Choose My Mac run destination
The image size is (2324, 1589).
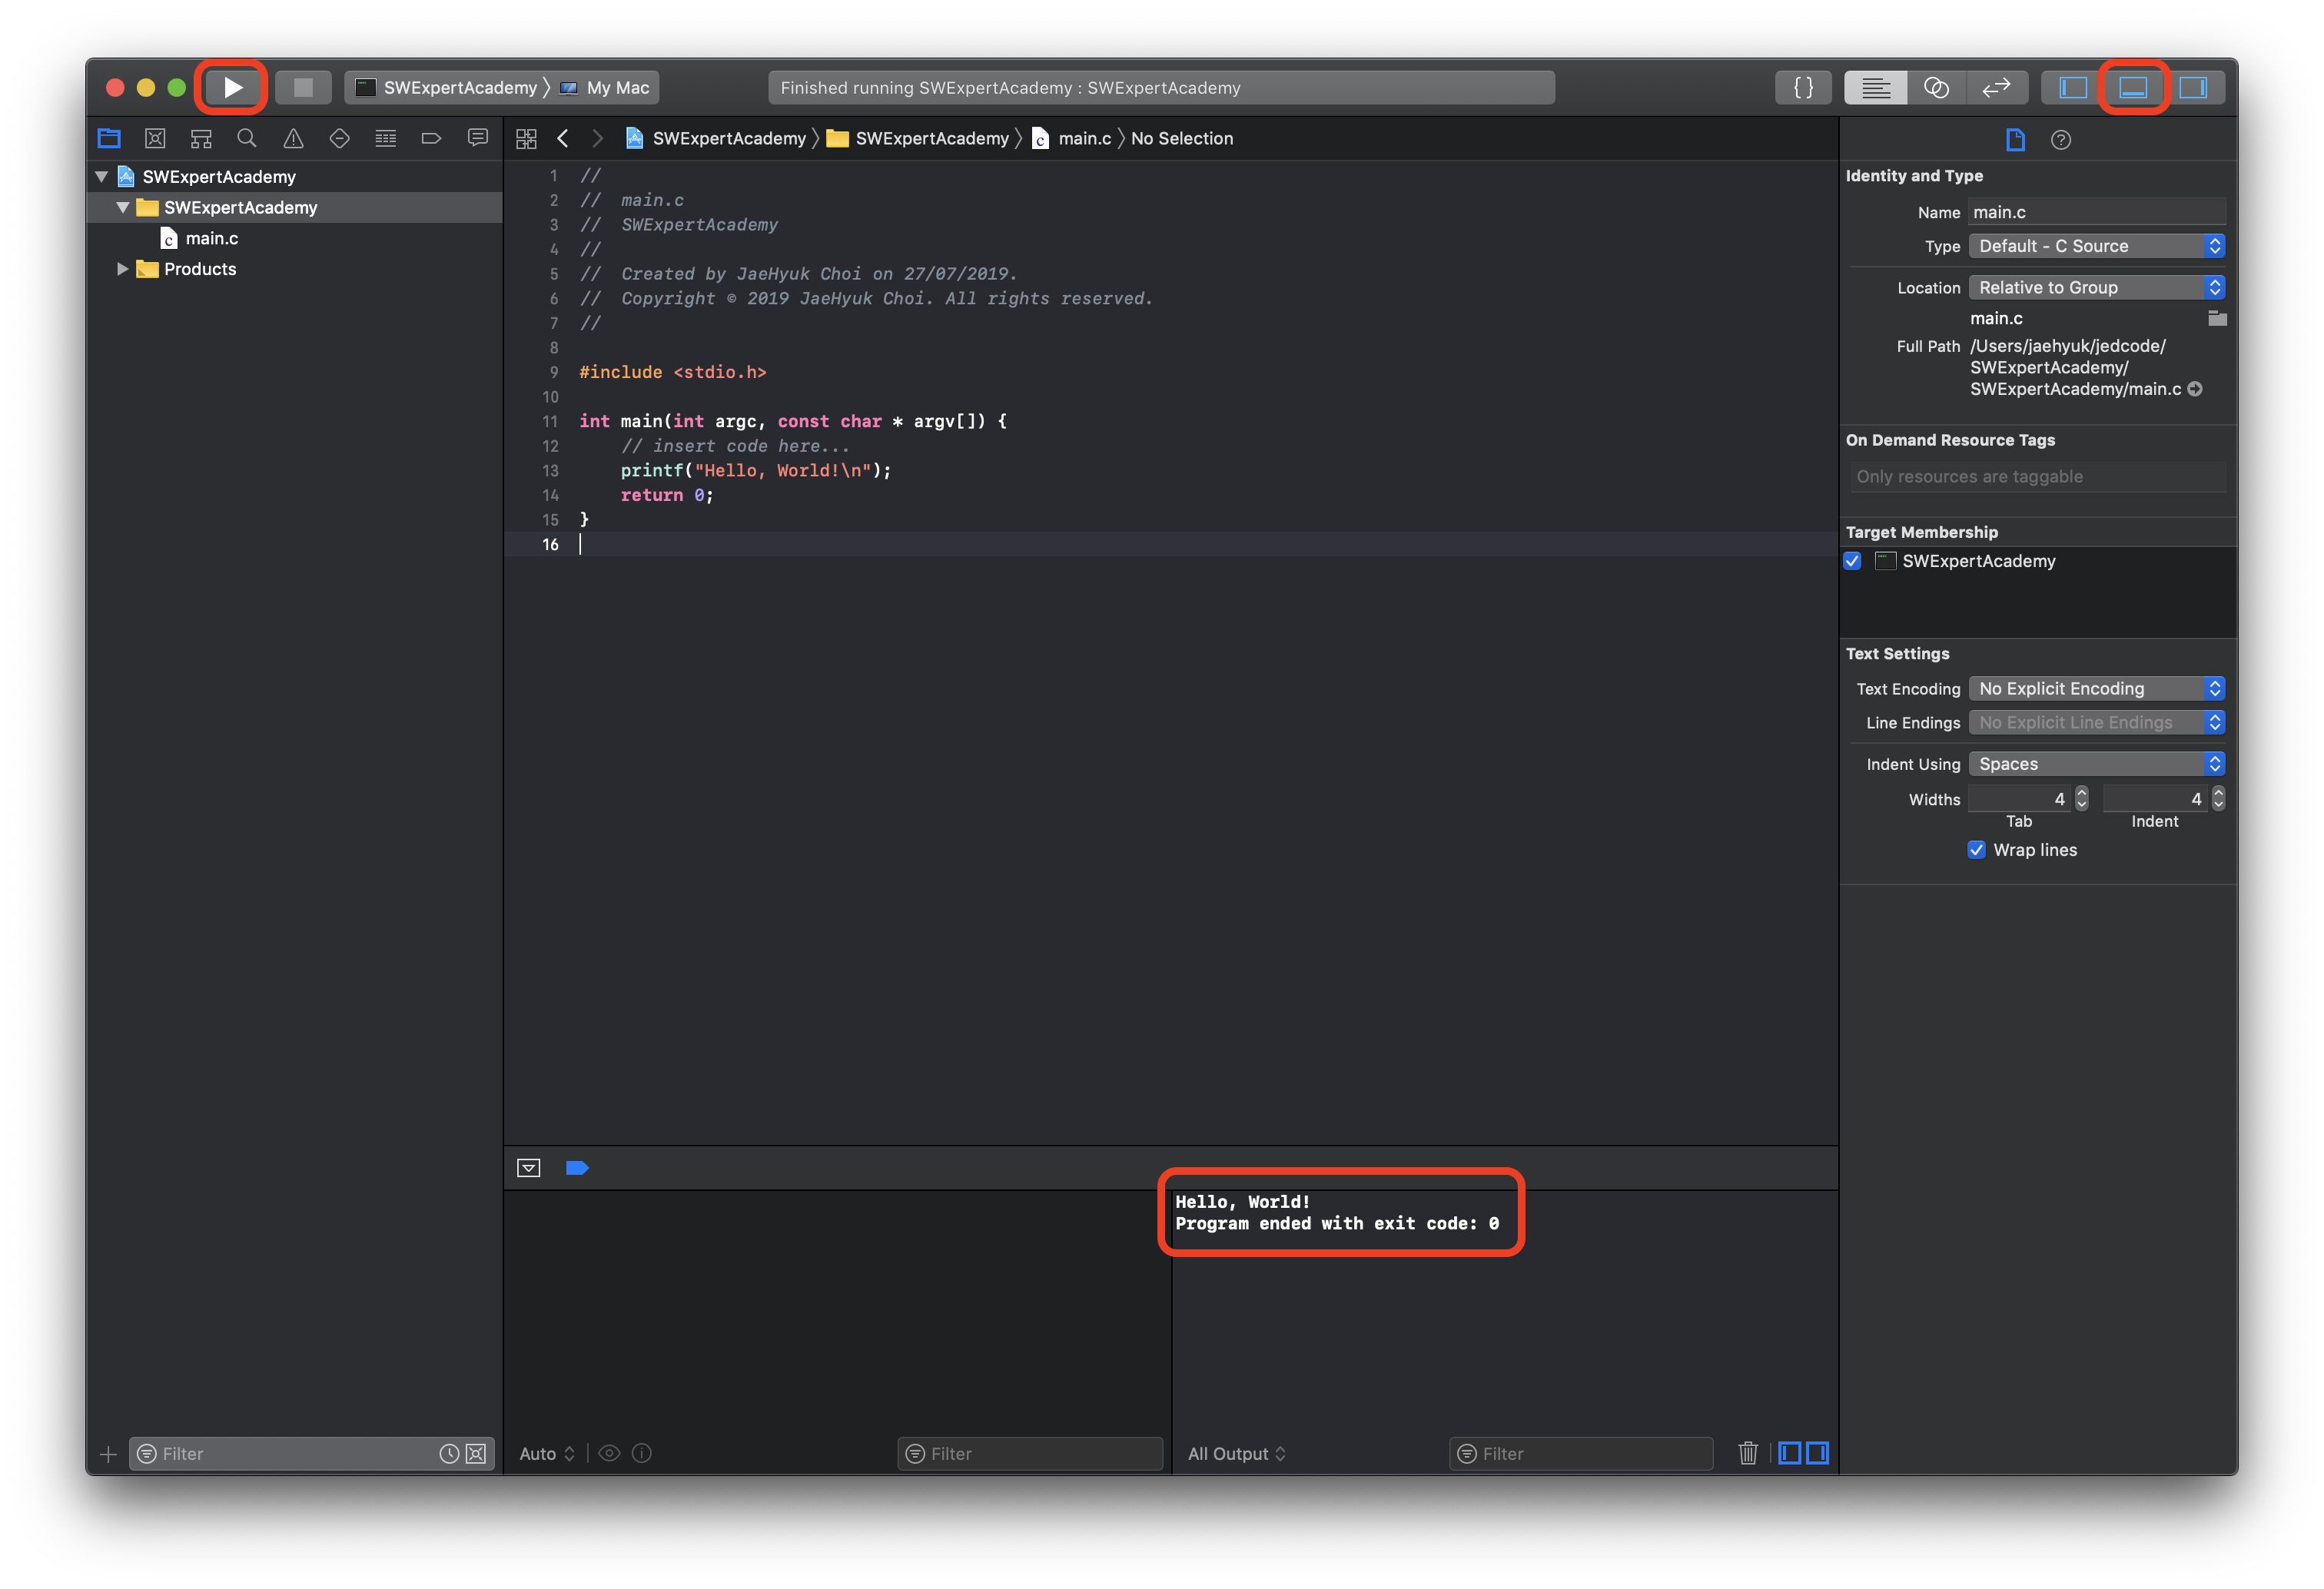coord(605,87)
